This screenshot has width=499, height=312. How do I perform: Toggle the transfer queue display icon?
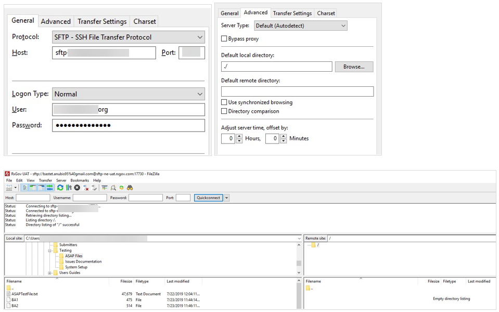coord(49,188)
